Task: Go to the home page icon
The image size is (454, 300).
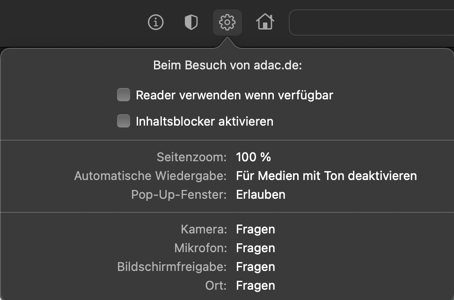Action: tap(264, 22)
